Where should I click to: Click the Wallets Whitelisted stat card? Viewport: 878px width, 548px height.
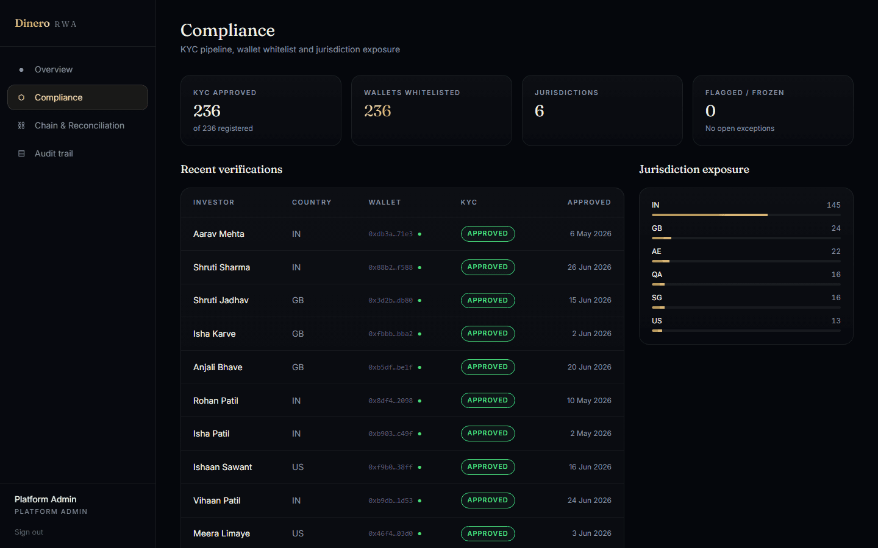tap(432, 110)
